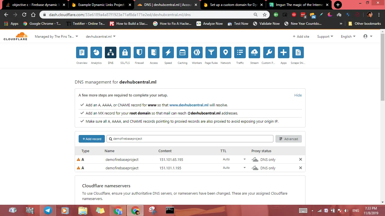Switch to the Imgur browser tab
Image resolution: width=385 pixels, height=216 pixels.
coord(299,5)
